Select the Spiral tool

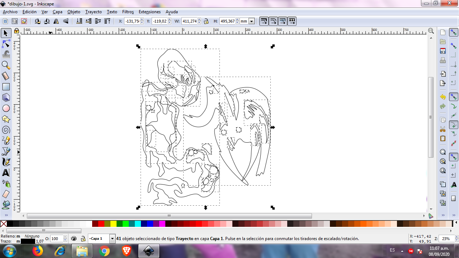[6, 130]
